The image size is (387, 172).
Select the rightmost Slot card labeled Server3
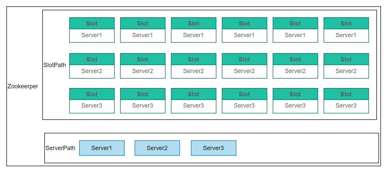click(346, 101)
